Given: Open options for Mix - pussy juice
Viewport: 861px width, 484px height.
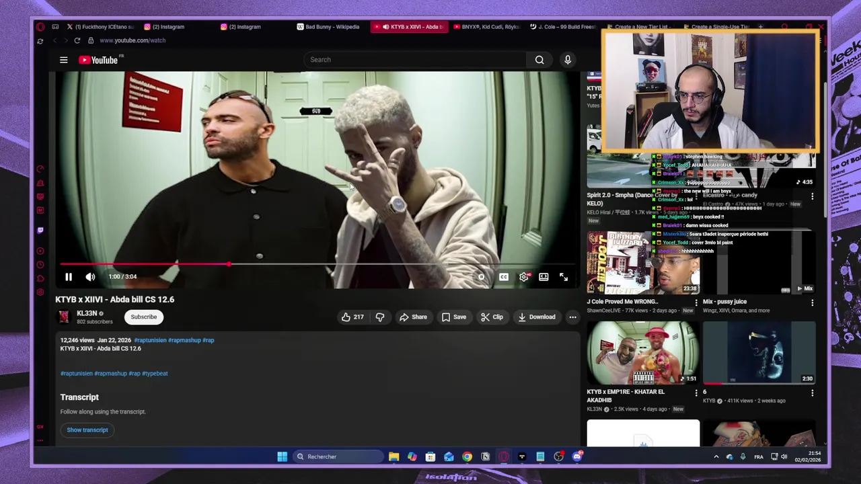Looking at the screenshot, I should pos(812,302).
